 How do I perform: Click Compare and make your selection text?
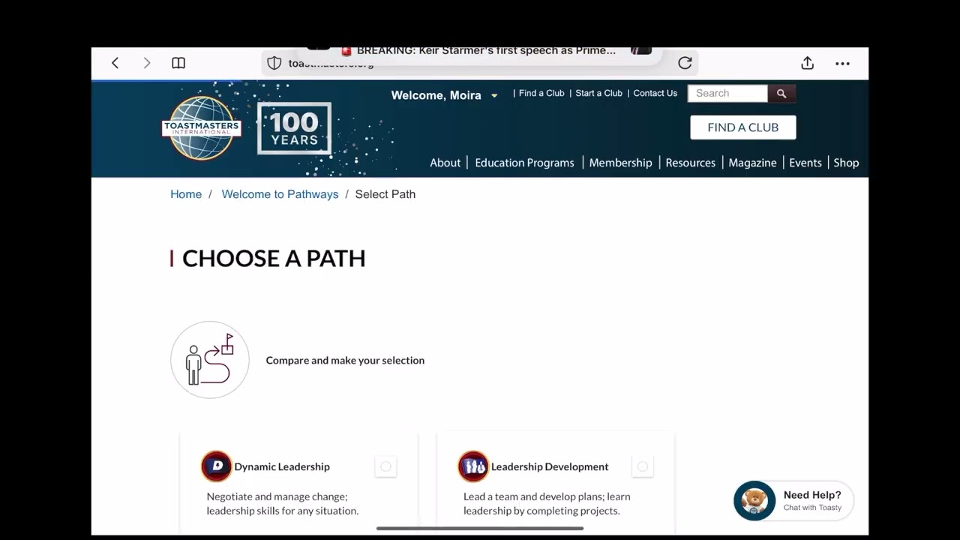[345, 361]
